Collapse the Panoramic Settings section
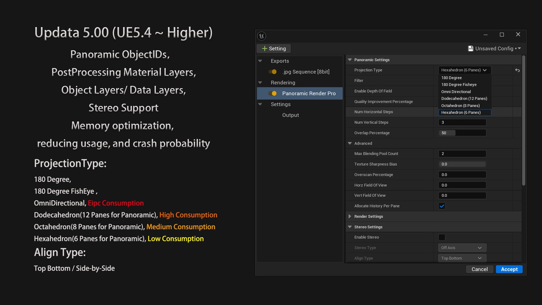 click(350, 60)
